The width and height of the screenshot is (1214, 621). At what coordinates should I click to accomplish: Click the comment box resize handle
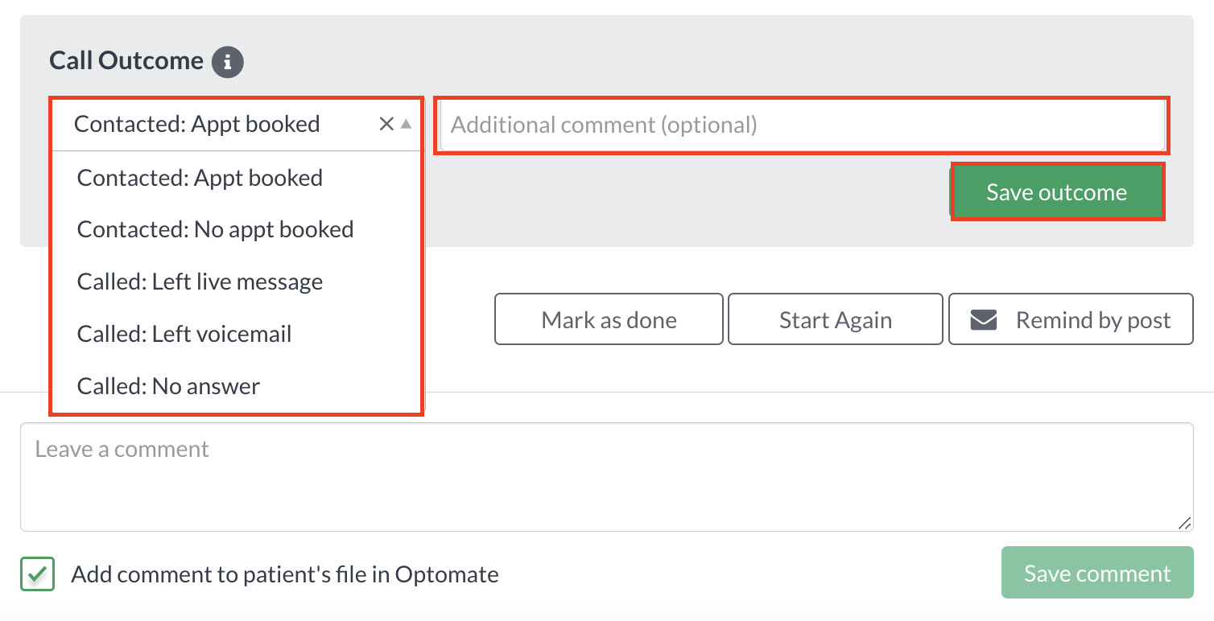[1184, 523]
